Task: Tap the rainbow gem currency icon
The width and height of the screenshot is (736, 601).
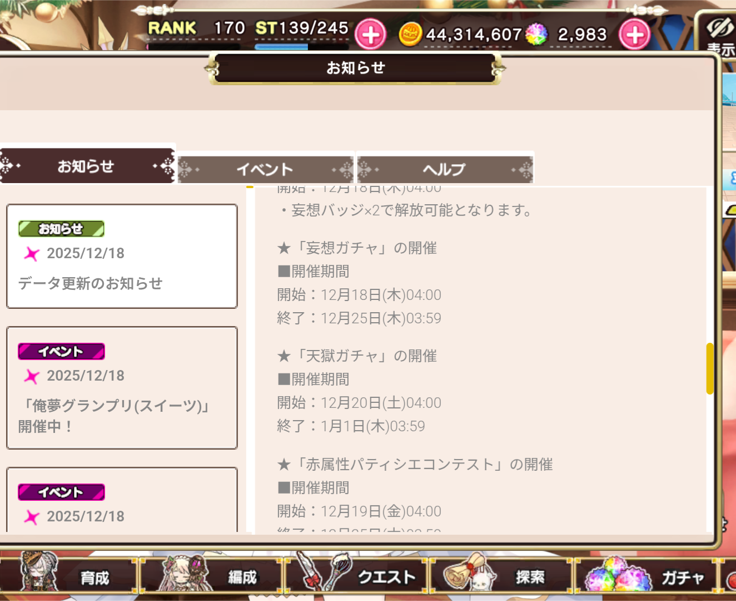Action: tap(536, 35)
